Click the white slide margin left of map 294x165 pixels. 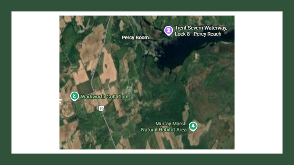tap(35, 82)
